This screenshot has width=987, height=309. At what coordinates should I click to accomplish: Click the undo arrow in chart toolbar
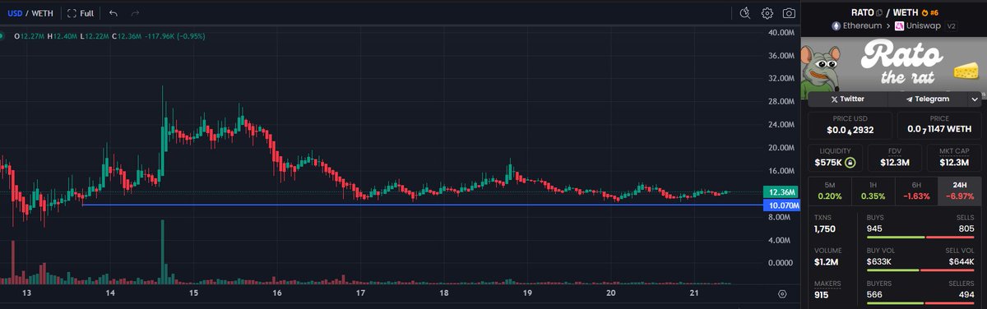tap(113, 13)
